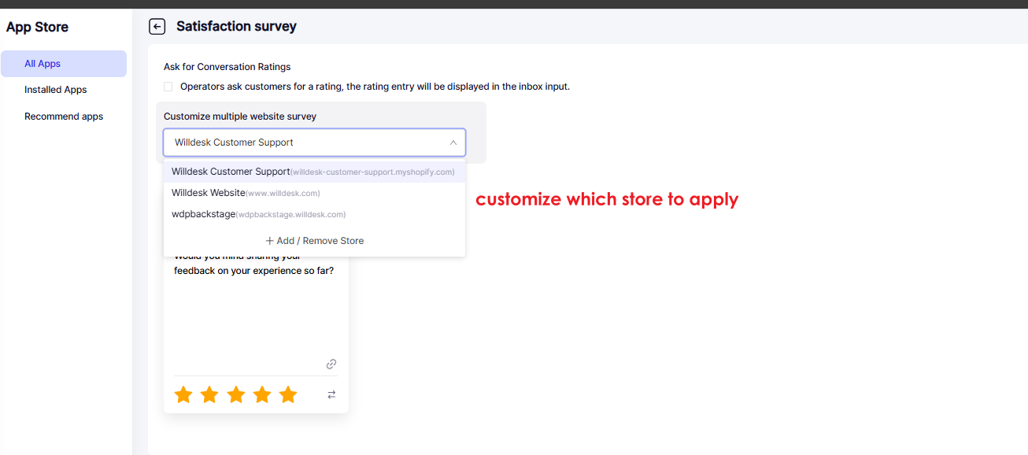
Task: Select the third rating star
Action: coord(236,394)
